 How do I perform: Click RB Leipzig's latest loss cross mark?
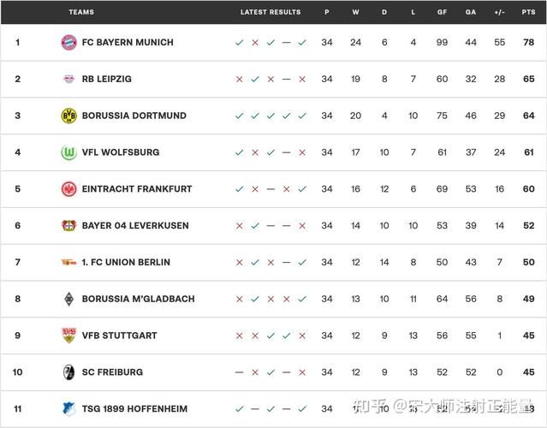(x=302, y=80)
